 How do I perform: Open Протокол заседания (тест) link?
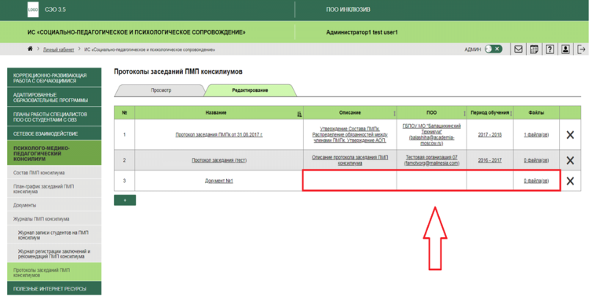click(219, 160)
